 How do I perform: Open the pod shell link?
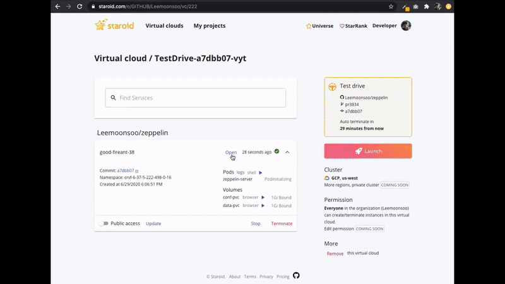pos(251,172)
